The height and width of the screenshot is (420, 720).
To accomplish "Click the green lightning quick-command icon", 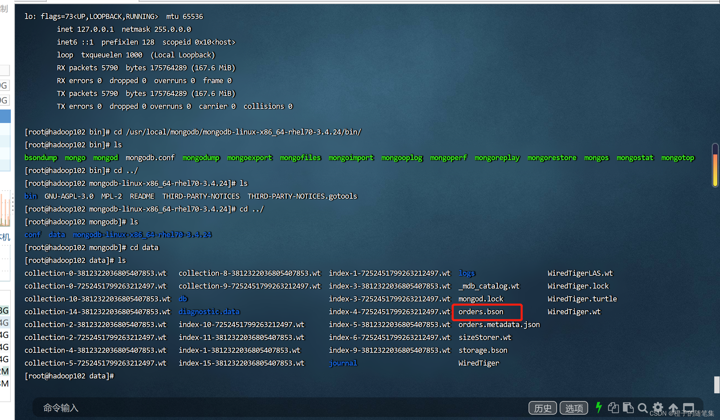I will click(599, 407).
